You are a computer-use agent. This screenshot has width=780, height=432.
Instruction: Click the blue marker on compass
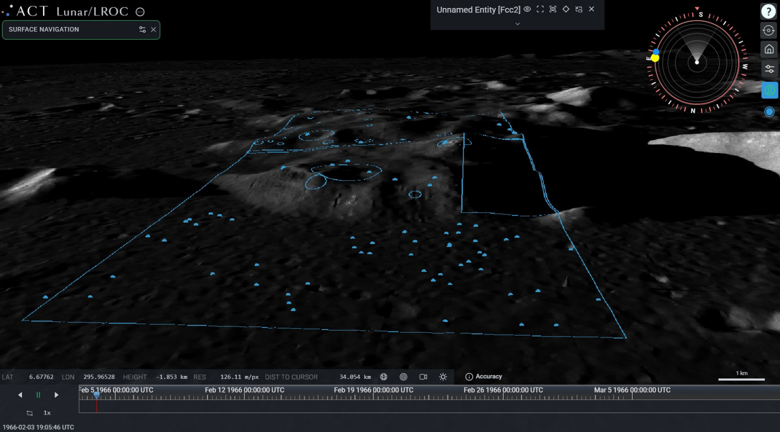click(x=656, y=51)
